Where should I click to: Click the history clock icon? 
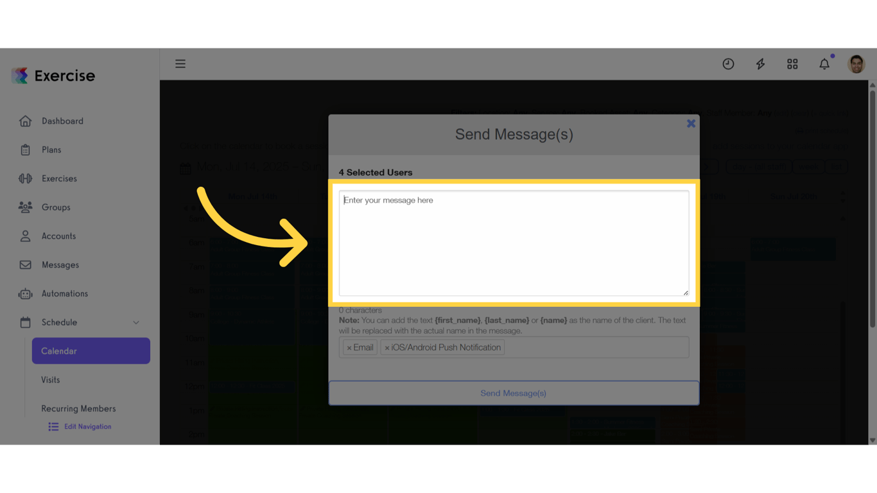point(728,64)
